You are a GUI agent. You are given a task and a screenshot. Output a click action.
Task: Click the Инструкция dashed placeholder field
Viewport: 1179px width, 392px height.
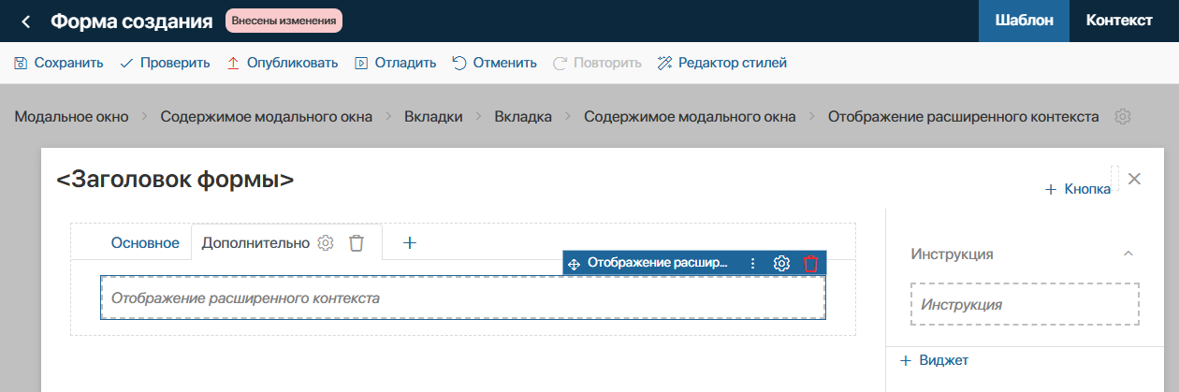click(1025, 304)
